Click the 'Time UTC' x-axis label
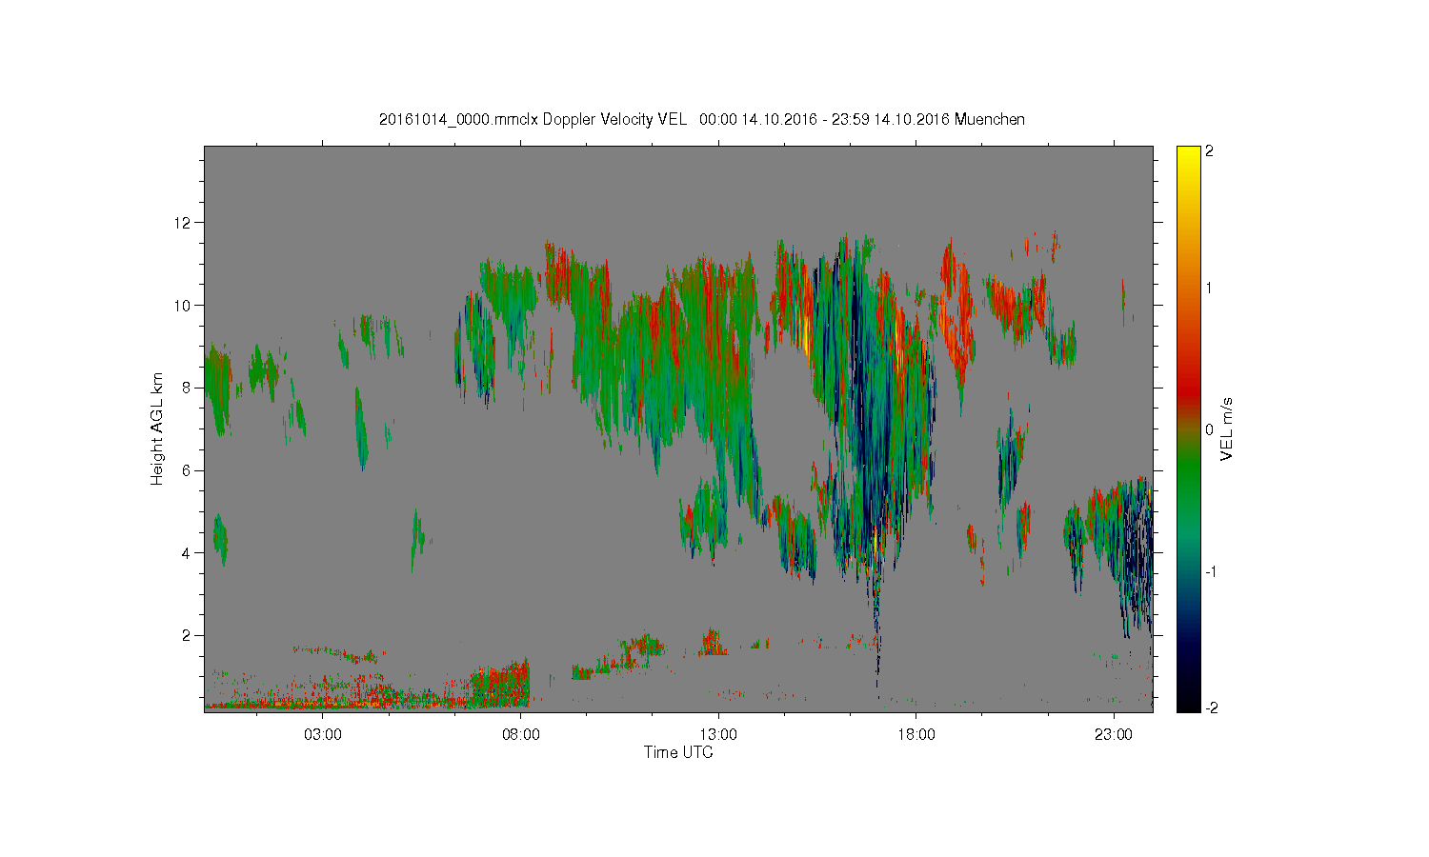1429x857 pixels. pos(678,752)
